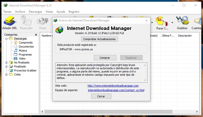Open the Archivo menu
Image resolution: width=203 pixels, height=117 pixels.
pyautogui.click(x=20, y=12)
